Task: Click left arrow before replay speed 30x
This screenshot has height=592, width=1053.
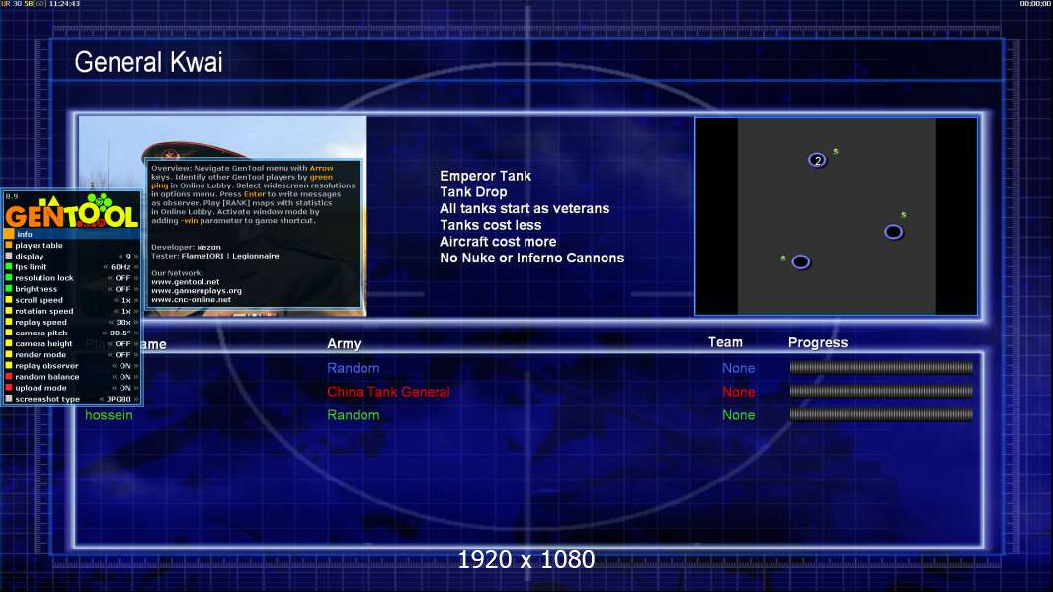Action: [111, 322]
